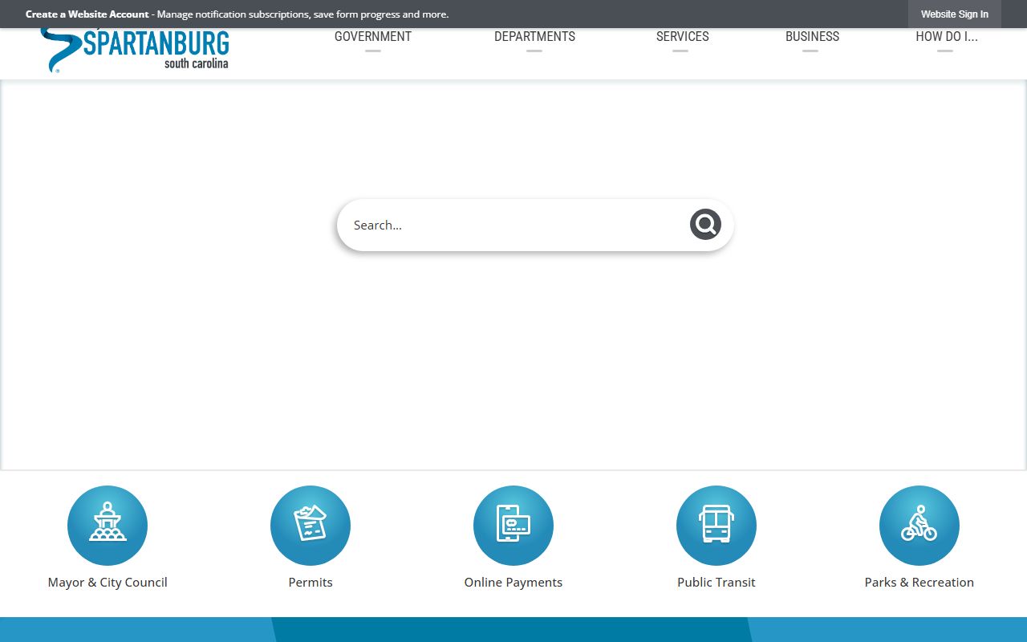Click the Create a Website Account link
Viewport: 1027px width, 642px height.
[87, 14]
